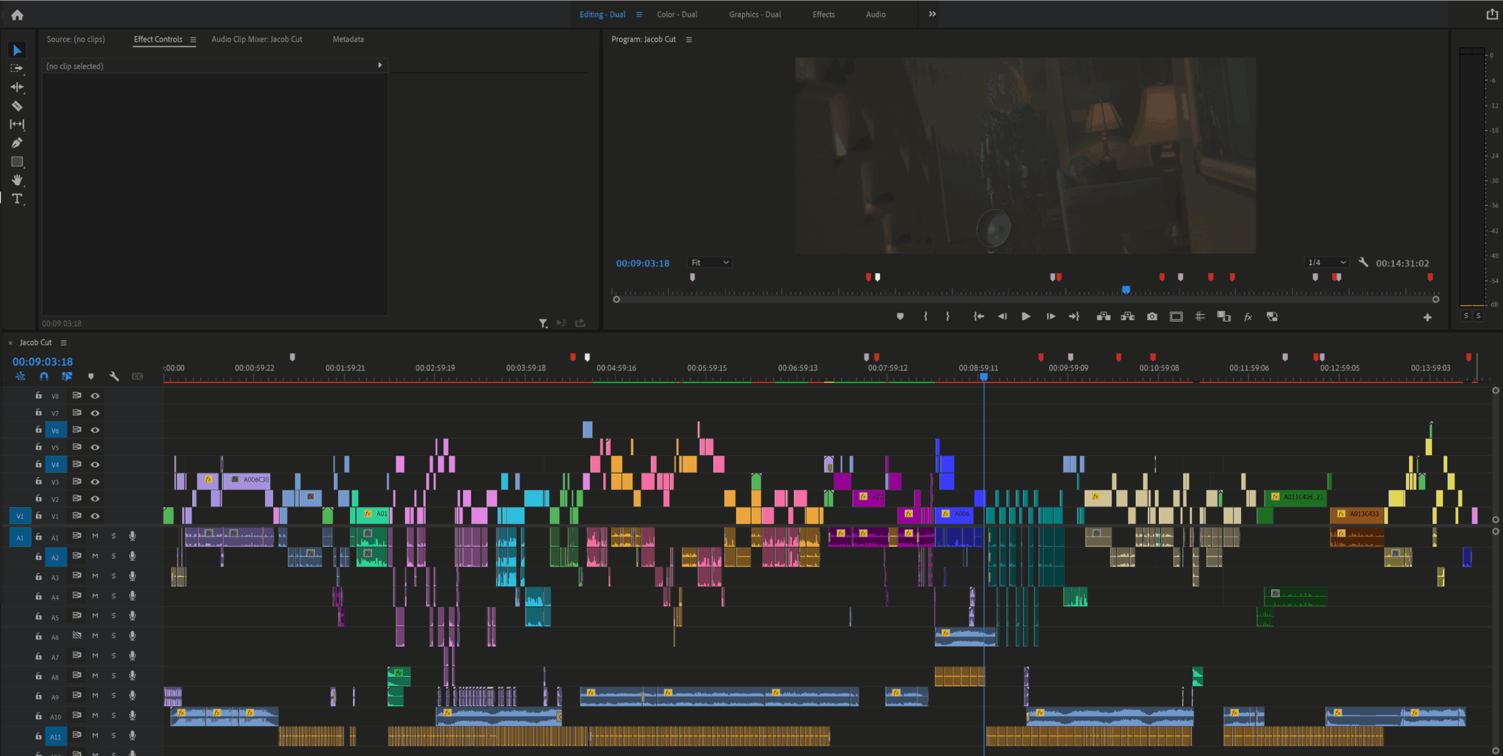Solo audio track A4
This screenshot has height=756, width=1503.
point(114,597)
